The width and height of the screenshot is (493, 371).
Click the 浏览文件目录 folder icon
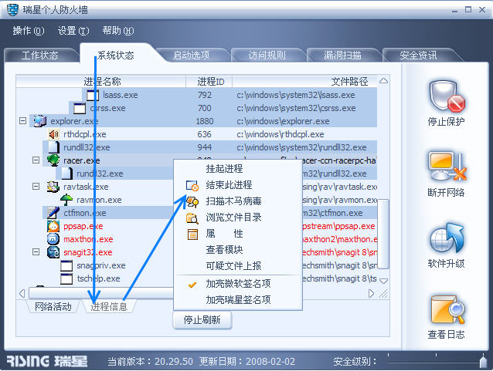point(192,218)
